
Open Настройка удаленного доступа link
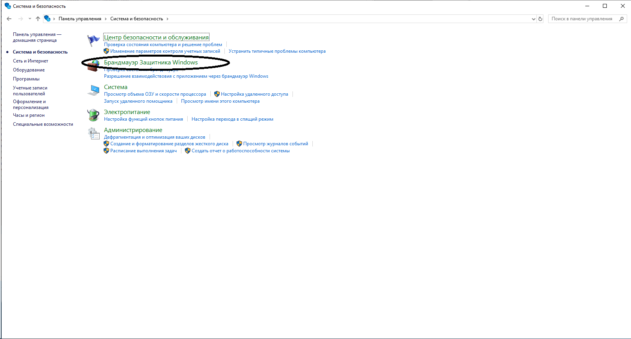click(x=254, y=94)
